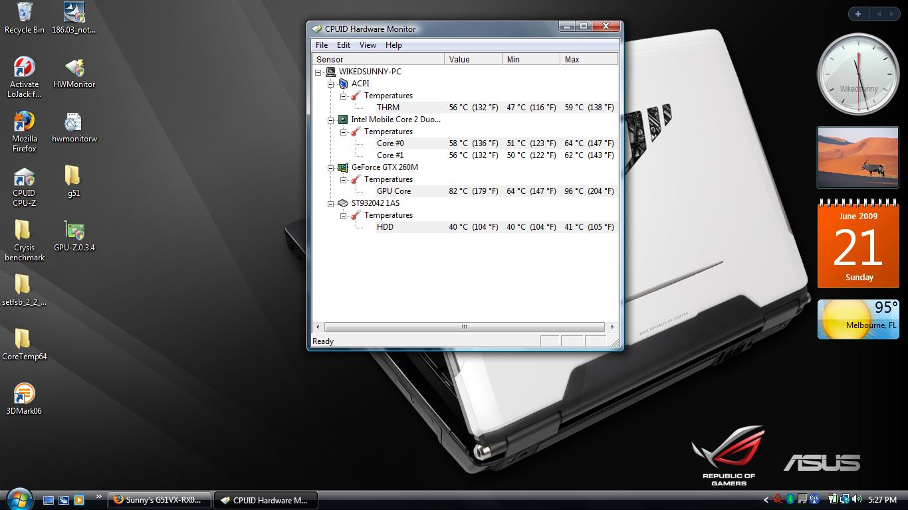Viewport: 908px width, 510px height.
Task: Select the setfsb_2_2_... folder icon
Action: coord(25,291)
